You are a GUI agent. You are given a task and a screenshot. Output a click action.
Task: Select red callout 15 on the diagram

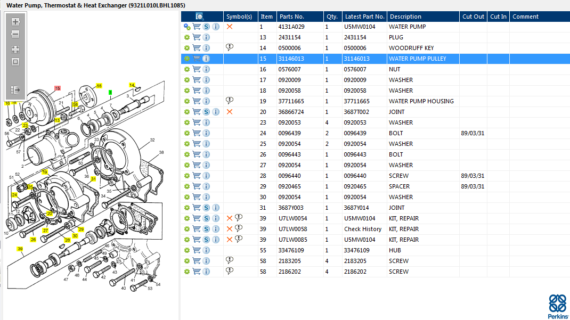click(58, 88)
